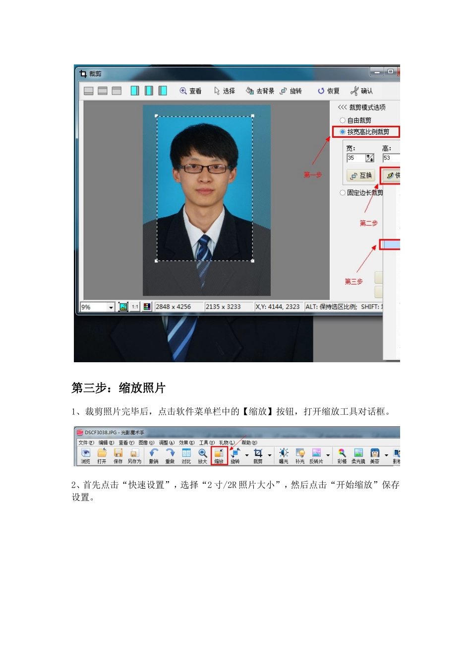Select the third gray layout icon
Viewport: 471px width, 666px height.
[x=117, y=91]
